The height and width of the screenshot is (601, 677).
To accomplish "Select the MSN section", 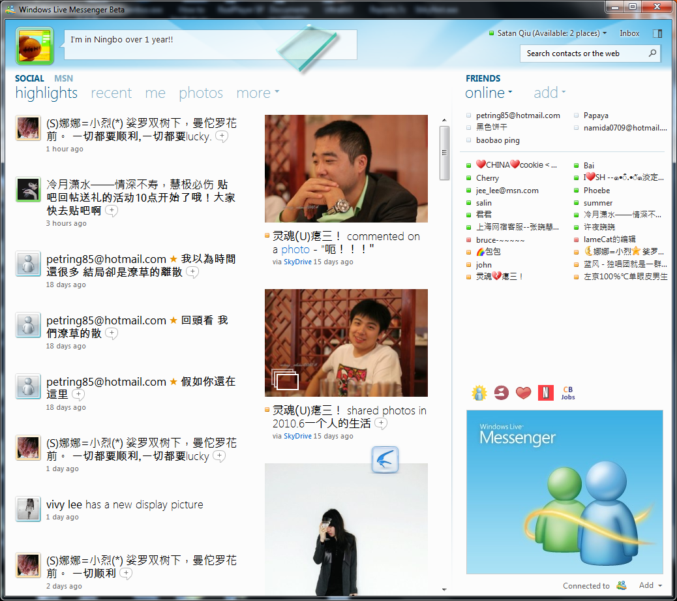I will (63, 78).
